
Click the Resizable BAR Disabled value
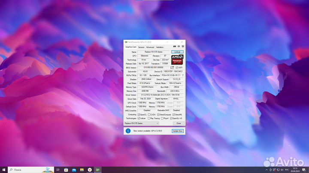pos(176,111)
